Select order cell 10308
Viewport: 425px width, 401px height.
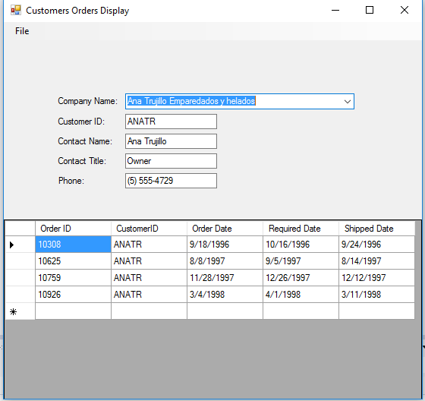pyautogui.click(x=73, y=245)
